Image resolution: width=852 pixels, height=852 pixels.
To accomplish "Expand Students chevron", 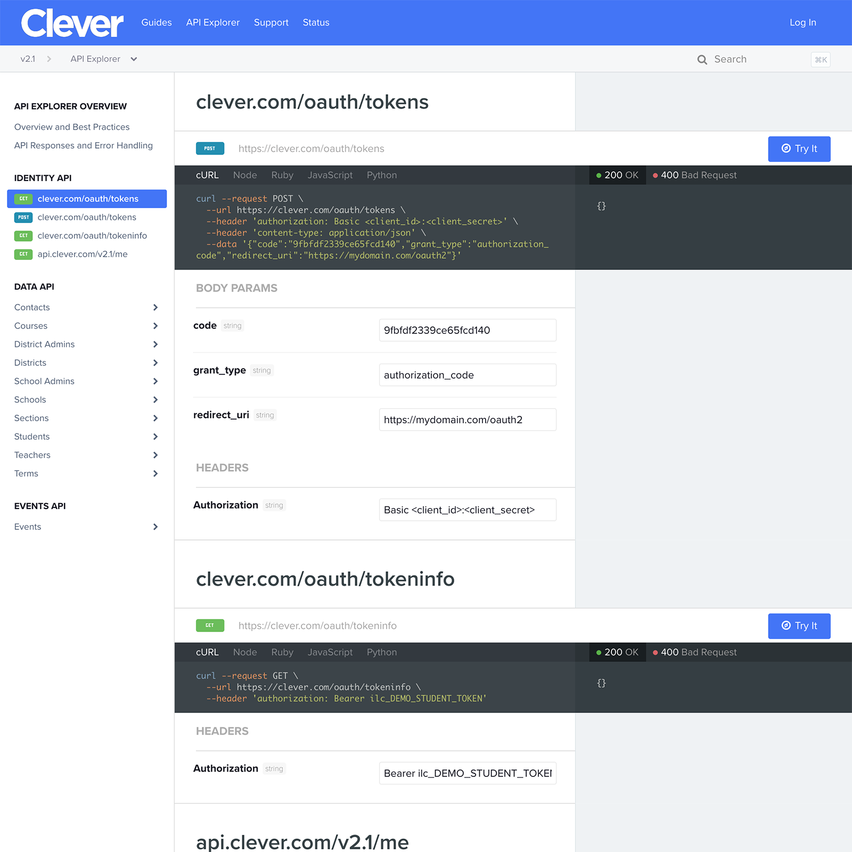I will pos(155,437).
